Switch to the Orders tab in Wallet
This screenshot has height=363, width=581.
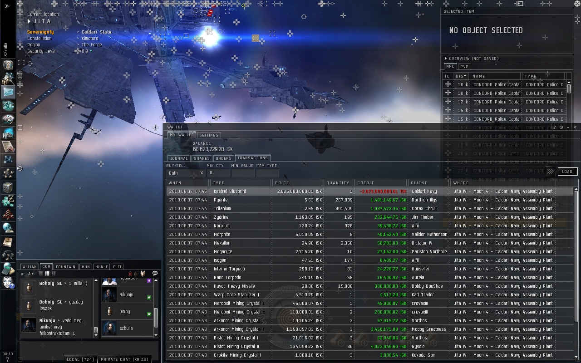[223, 158]
